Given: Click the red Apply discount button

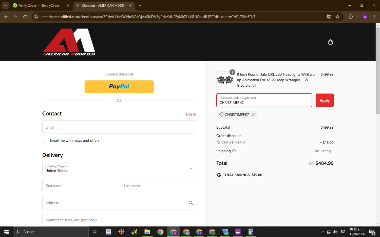Looking at the screenshot, I should pyautogui.click(x=325, y=100).
